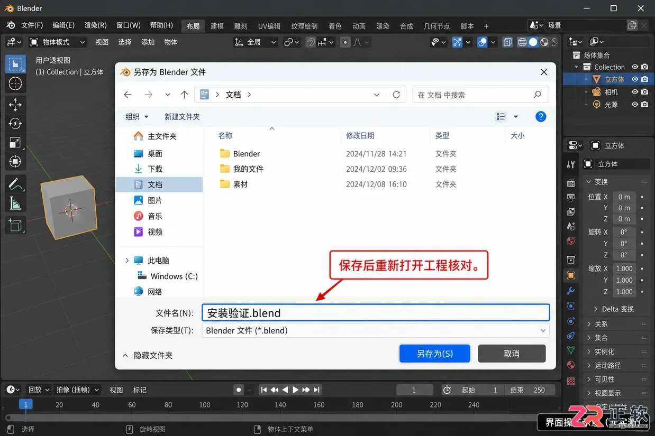
Task: Click the 缩放 Z value field
Action: click(x=624, y=292)
